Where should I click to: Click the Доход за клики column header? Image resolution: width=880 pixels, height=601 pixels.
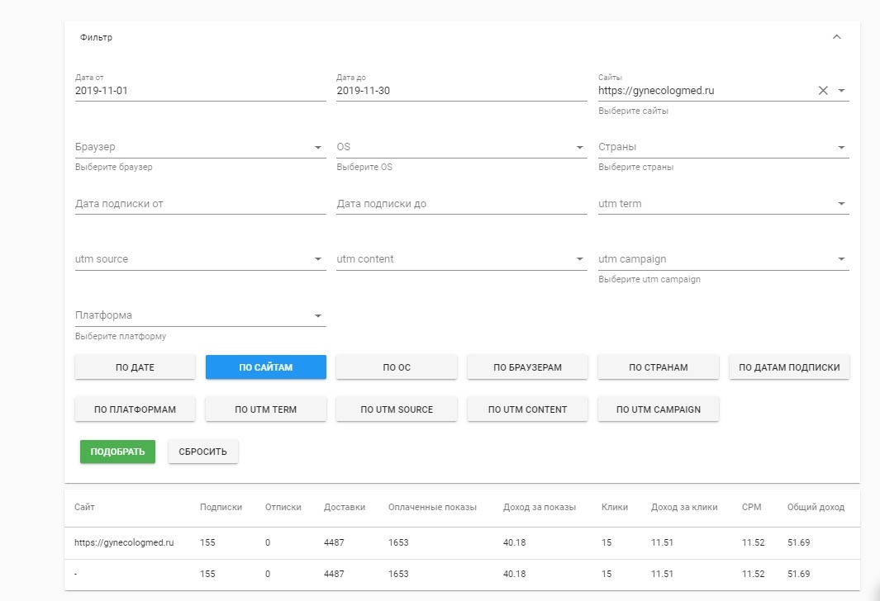pyautogui.click(x=684, y=507)
